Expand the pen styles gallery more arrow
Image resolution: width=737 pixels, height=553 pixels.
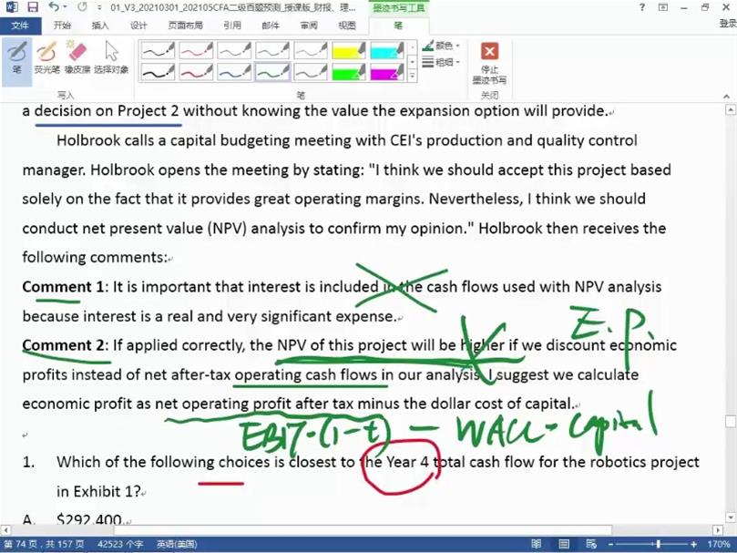(x=413, y=77)
